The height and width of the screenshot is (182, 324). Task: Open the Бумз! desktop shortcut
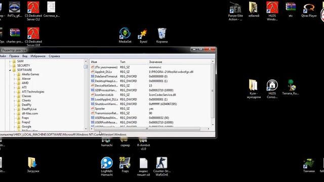click(x=143, y=35)
